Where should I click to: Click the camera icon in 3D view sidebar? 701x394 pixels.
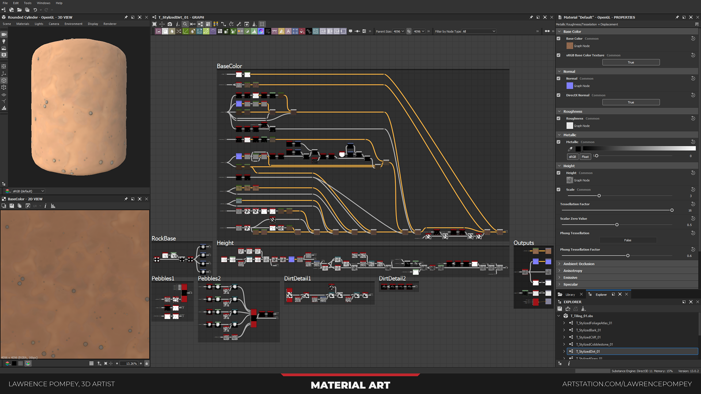pos(4,34)
